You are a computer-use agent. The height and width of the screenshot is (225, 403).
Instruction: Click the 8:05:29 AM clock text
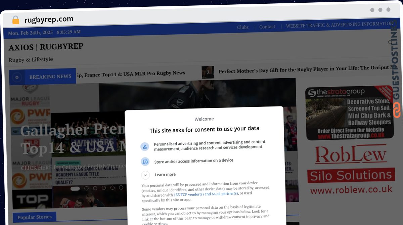[x=69, y=32]
